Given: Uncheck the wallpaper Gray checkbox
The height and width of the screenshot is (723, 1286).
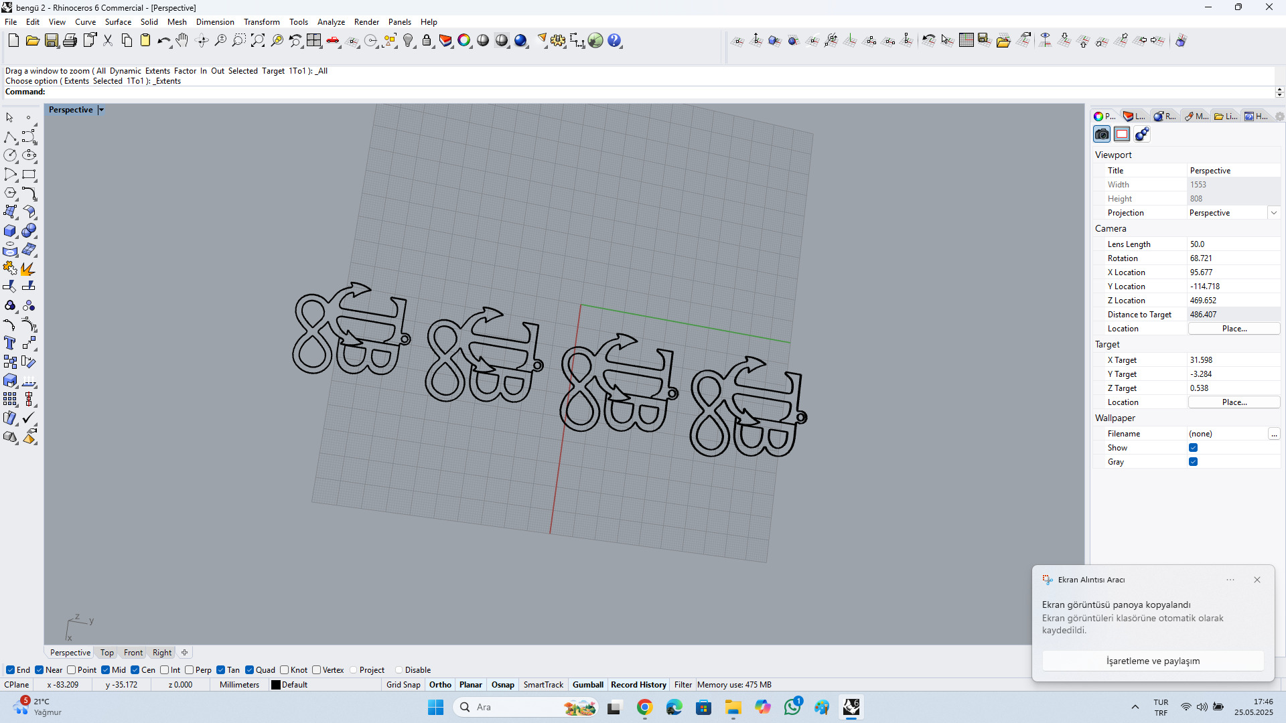Looking at the screenshot, I should click(x=1193, y=462).
